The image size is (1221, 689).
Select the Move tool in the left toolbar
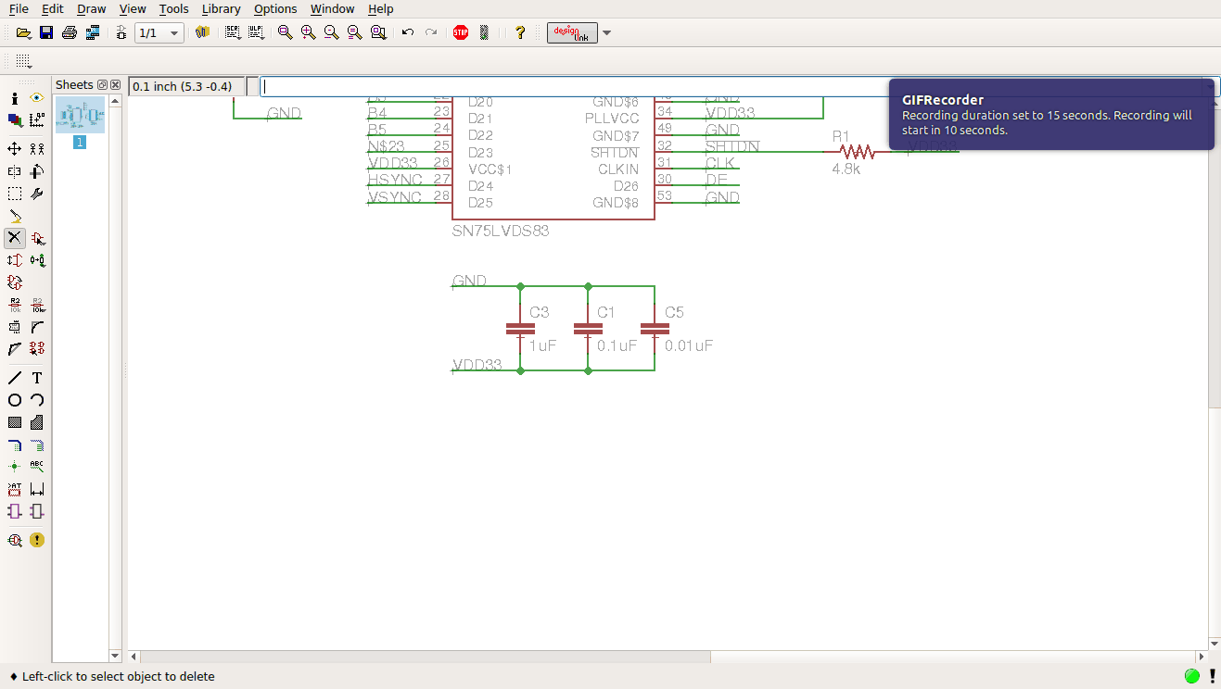pyautogui.click(x=15, y=148)
